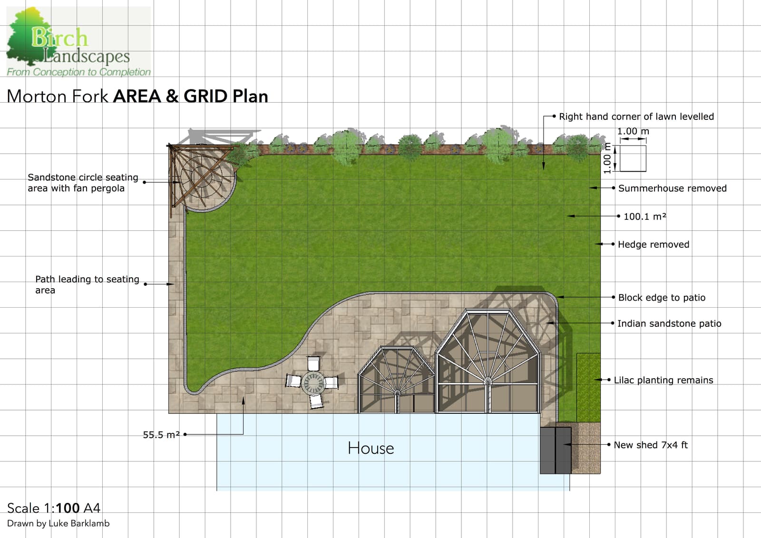Select the '100.1 m²' lawn area value
761x538 pixels.
[x=644, y=216]
